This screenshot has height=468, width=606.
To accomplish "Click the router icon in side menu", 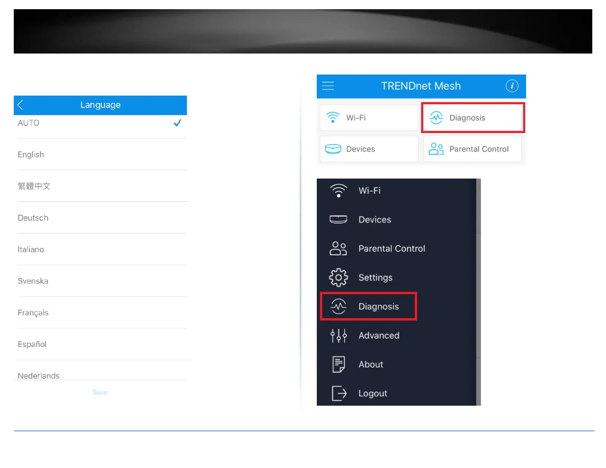I will [338, 219].
